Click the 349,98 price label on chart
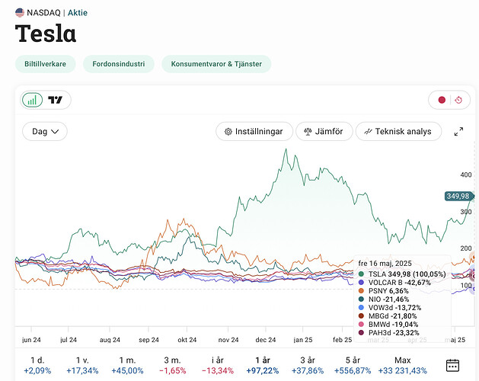Image resolution: width=479 pixels, height=381 pixels. point(458,197)
